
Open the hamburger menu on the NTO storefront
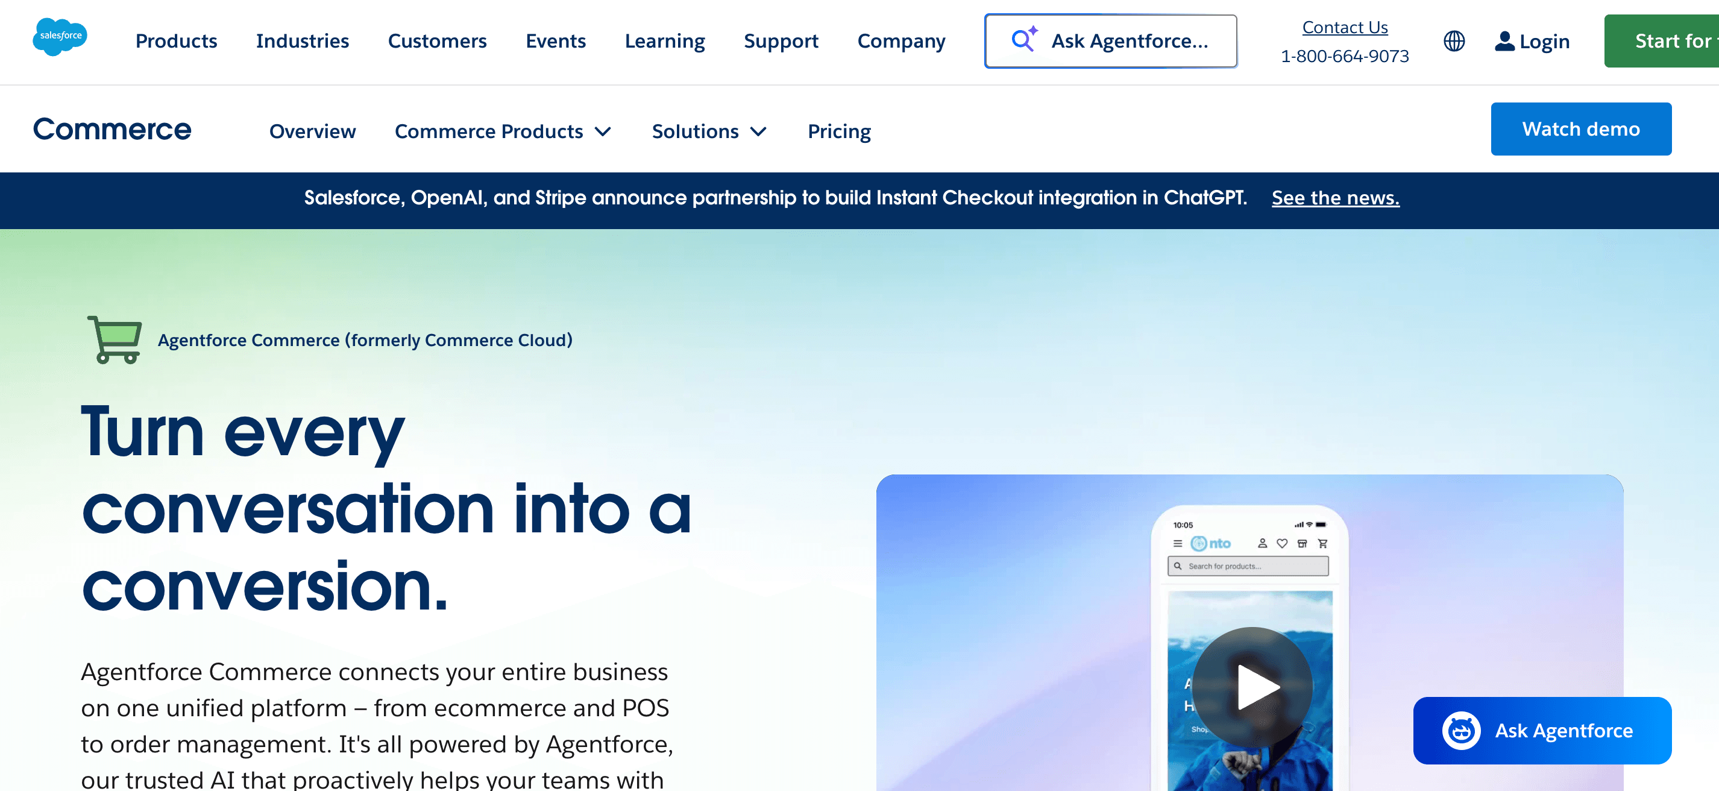coord(1178,543)
